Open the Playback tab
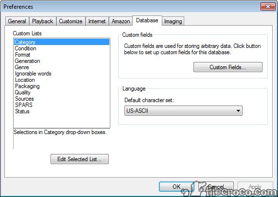The height and width of the screenshot is (197, 278). click(x=43, y=21)
